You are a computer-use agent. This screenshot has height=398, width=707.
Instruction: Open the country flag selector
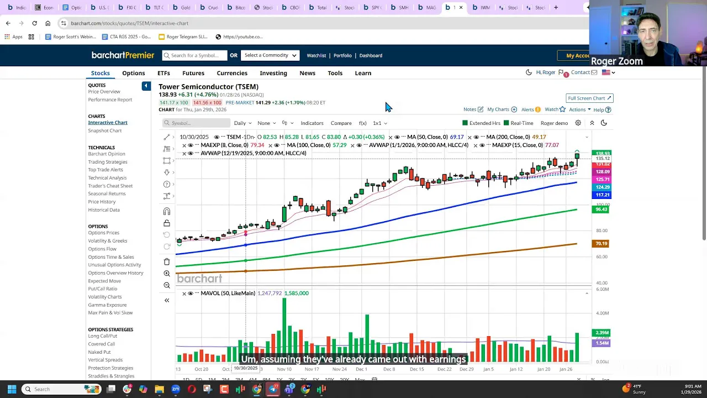pos(608,72)
